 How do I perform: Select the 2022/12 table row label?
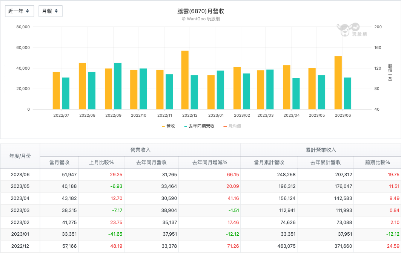[20, 246]
